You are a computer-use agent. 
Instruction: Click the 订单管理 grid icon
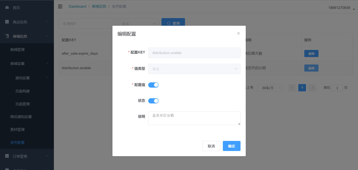pyautogui.click(x=7, y=156)
